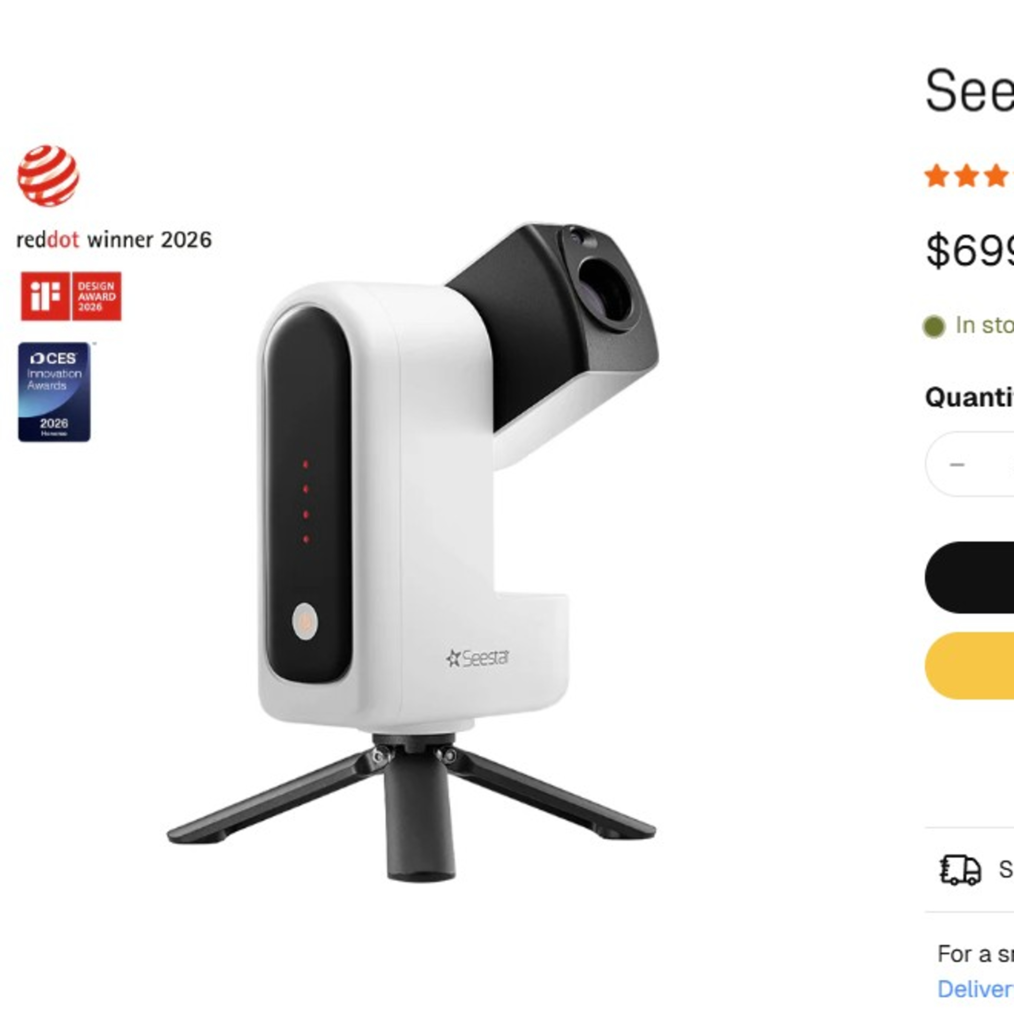1014x1014 pixels.
Task: Click the CES Innovation Awards 2026 badge
Action: coord(54,392)
